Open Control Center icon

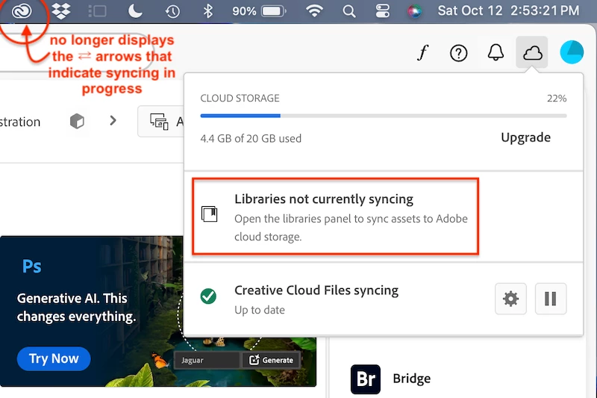382,11
